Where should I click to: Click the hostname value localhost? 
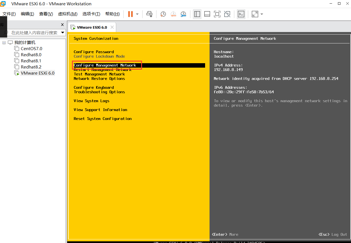click(x=224, y=56)
